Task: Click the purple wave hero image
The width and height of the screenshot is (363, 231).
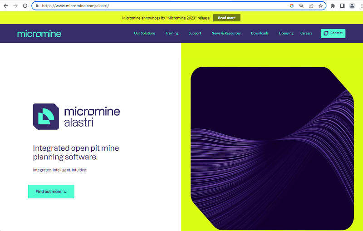Action: pyautogui.click(x=272, y=148)
